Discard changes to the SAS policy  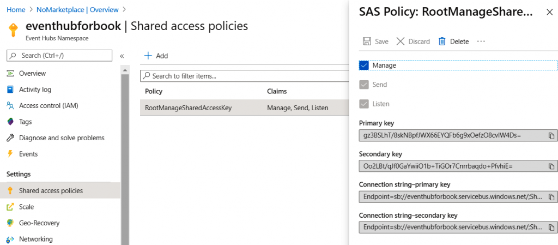413,41
